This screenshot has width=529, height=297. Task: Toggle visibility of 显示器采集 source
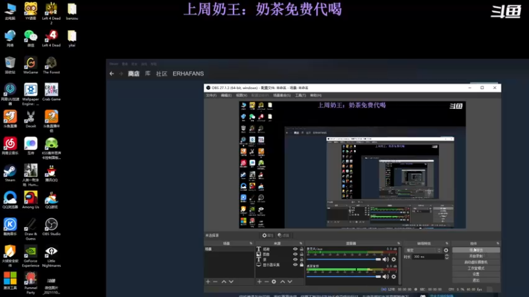pos(295,265)
